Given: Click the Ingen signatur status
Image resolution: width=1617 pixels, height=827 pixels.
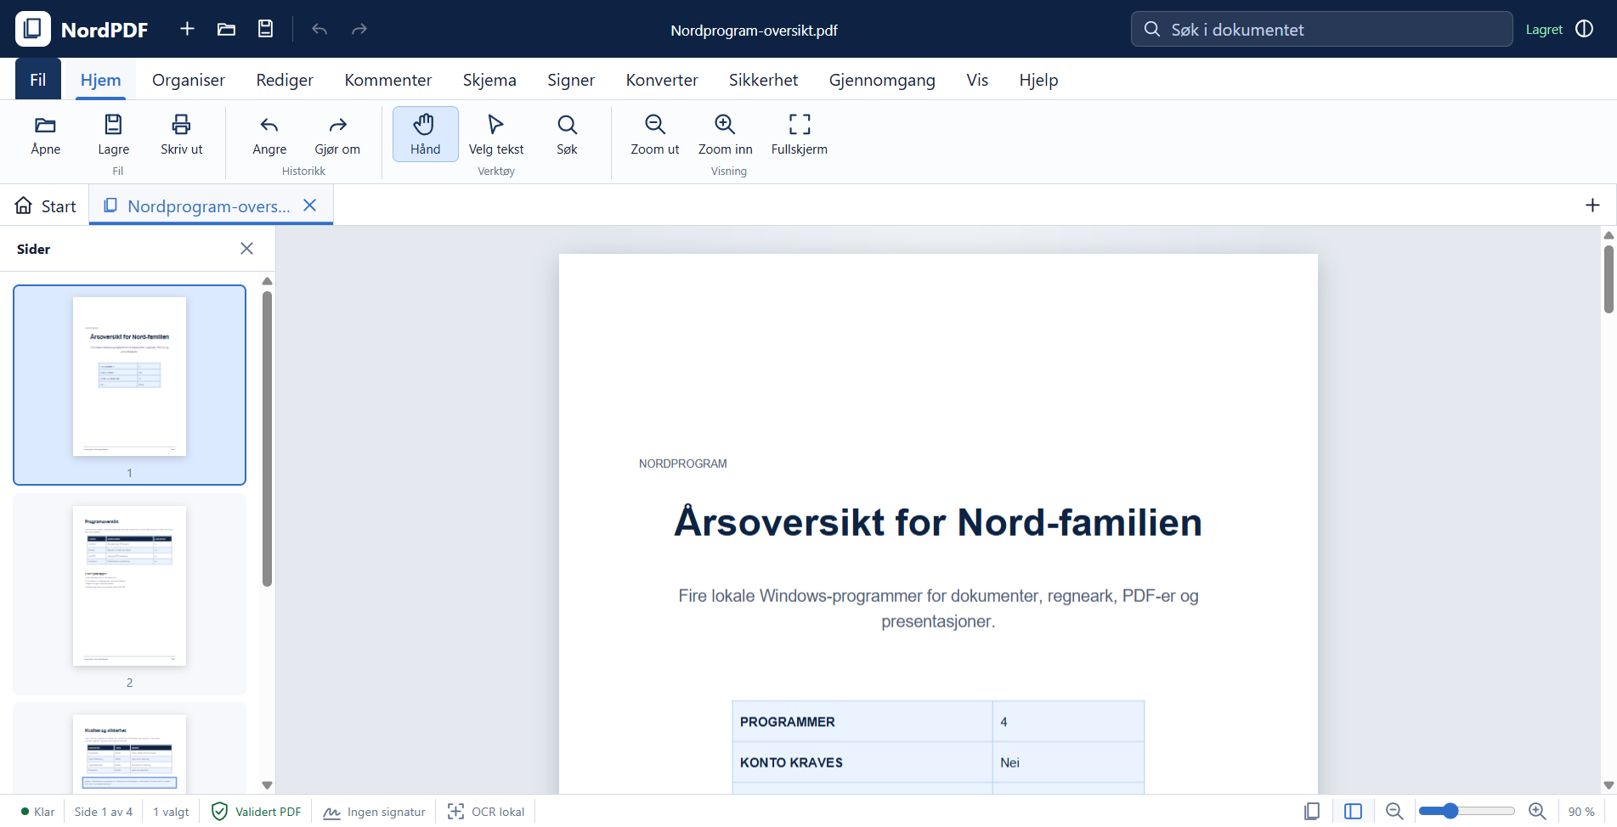Looking at the screenshot, I should pyautogui.click(x=374, y=812).
